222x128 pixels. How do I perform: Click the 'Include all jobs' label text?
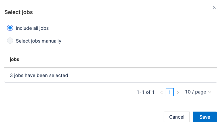[x=32, y=28]
